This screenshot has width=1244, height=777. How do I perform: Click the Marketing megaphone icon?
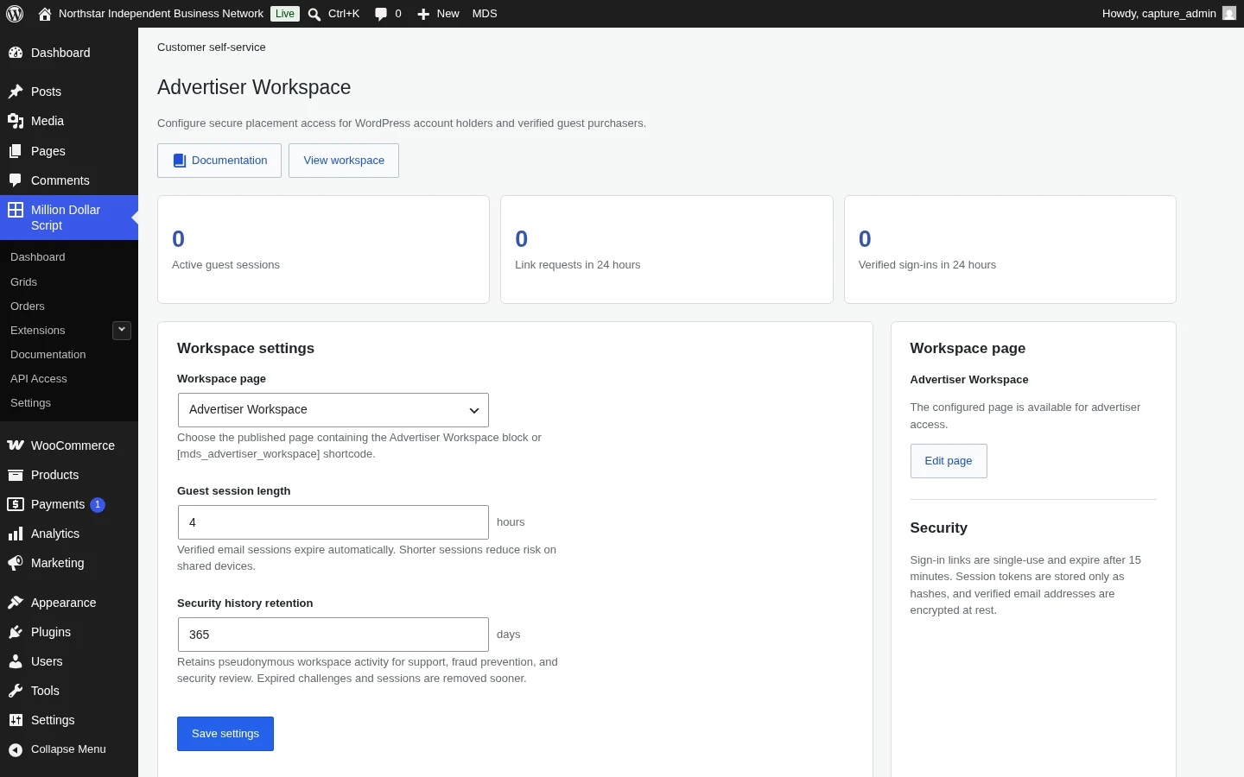coord(16,563)
